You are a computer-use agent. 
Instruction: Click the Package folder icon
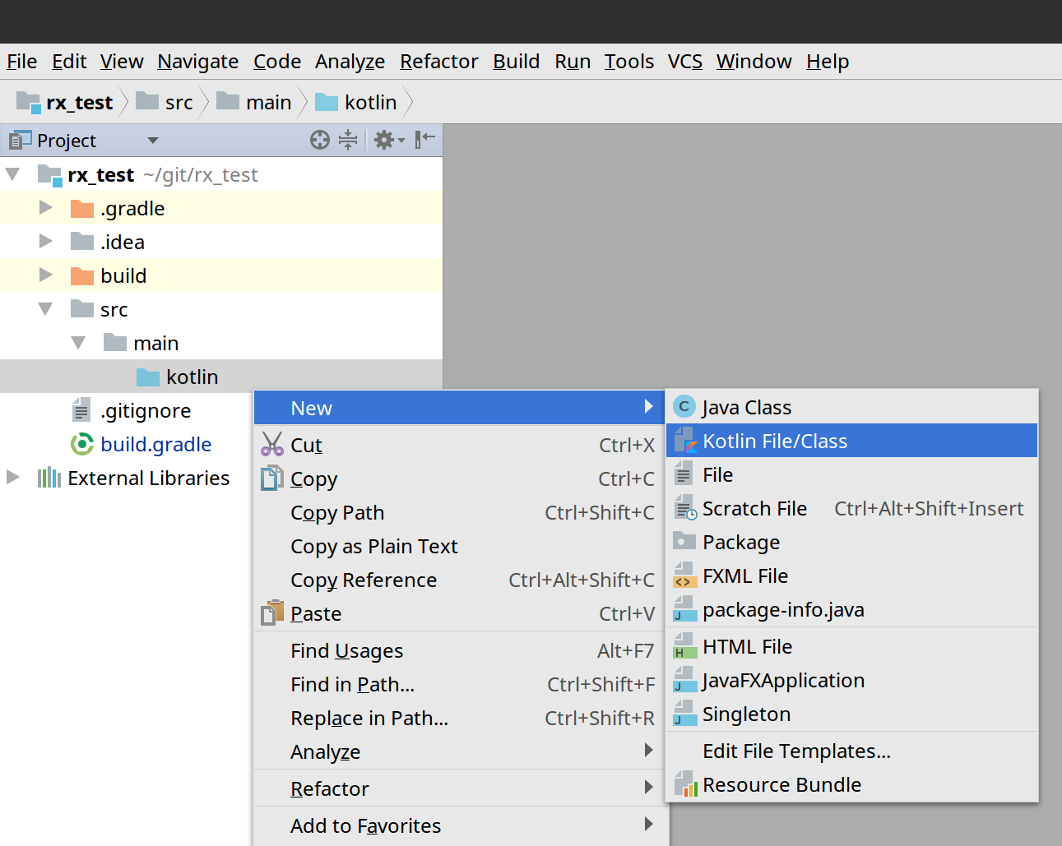click(x=684, y=541)
